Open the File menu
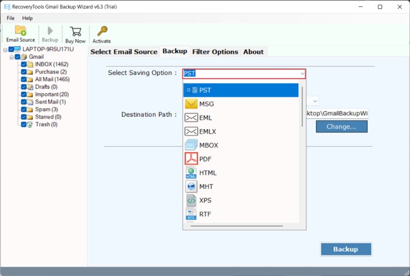This screenshot has width=410, height=276. (11, 18)
